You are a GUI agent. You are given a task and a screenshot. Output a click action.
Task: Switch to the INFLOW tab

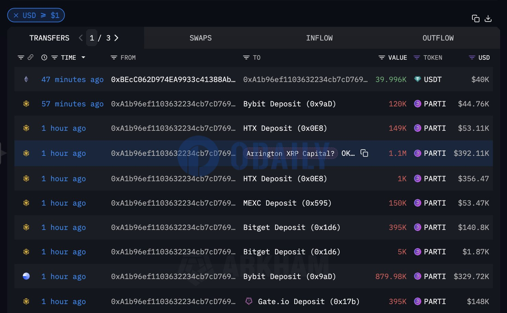click(x=319, y=38)
